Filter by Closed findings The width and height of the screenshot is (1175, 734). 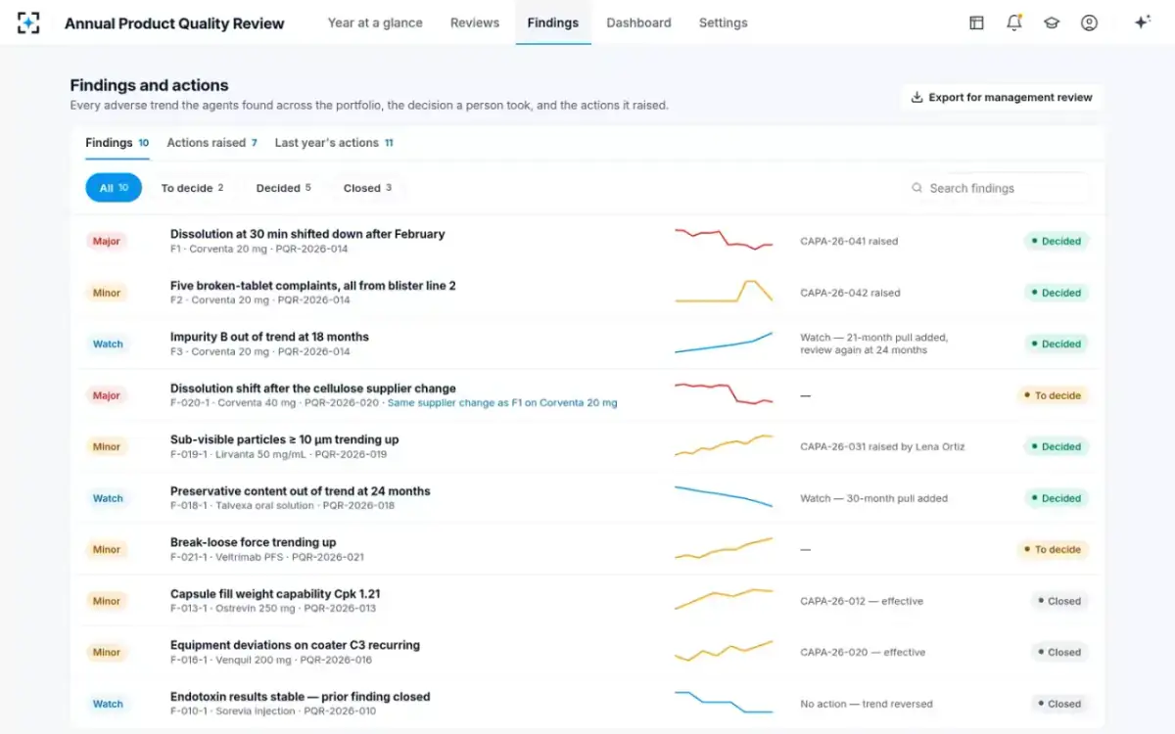[367, 188]
